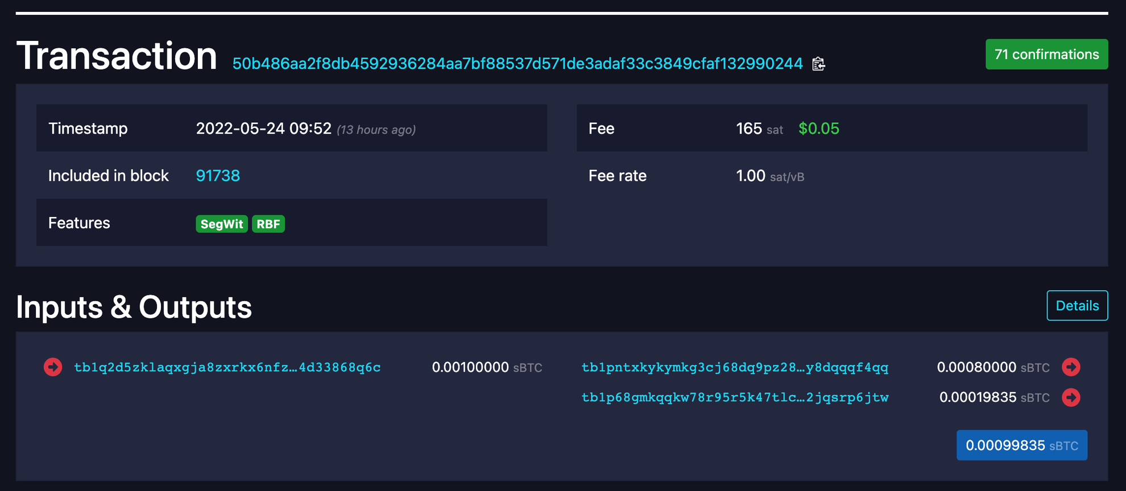1126x491 pixels.
Task: Click the 'Included in block' label
Action: tap(108, 176)
